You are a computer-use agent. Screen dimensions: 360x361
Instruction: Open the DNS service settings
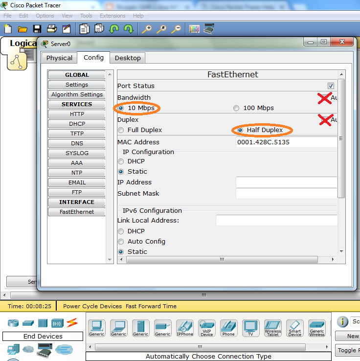pos(77,143)
